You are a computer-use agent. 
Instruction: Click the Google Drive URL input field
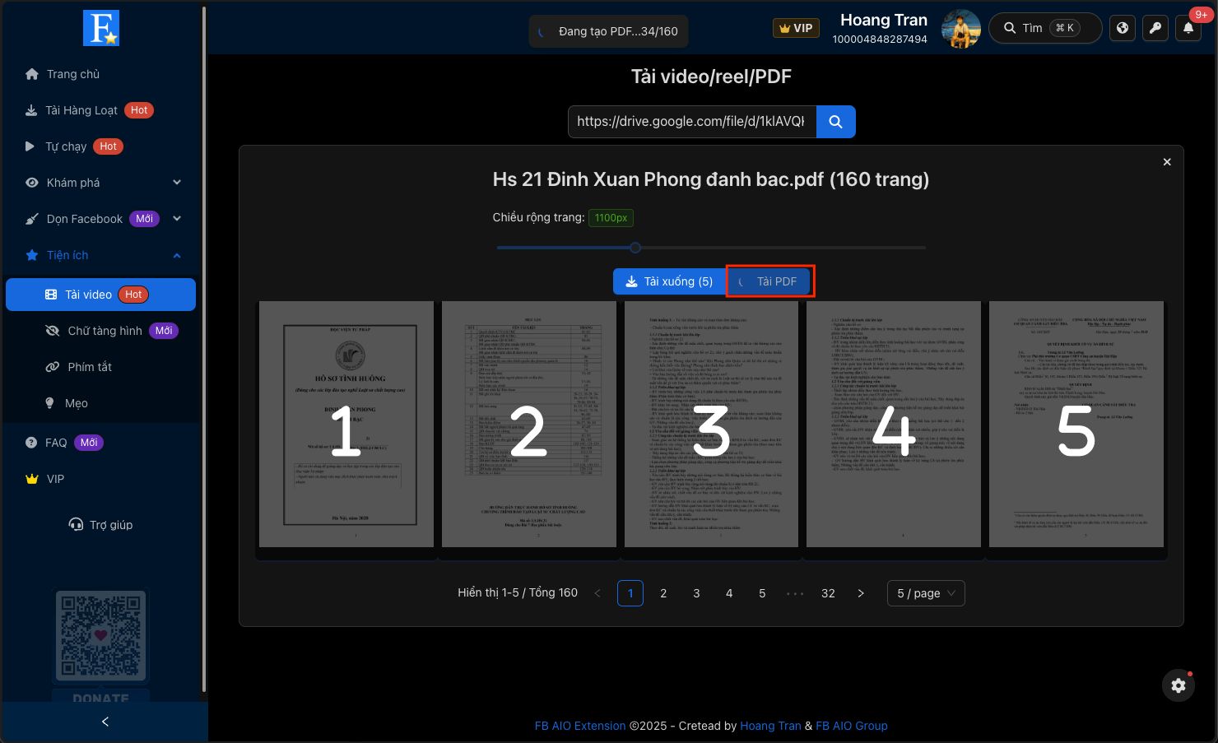tap(692, 122)
